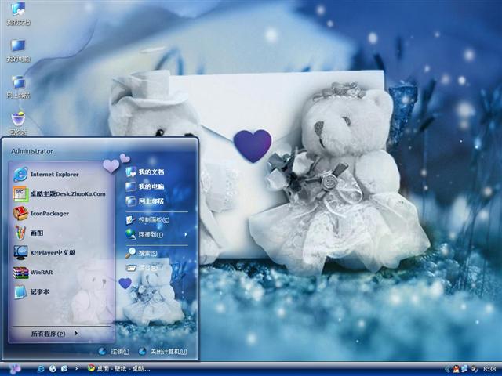The image size is (502, 376).
Task: Open 搜索(S) Search in Start menu
Action: pyautogui.click(x=141, y=253)
